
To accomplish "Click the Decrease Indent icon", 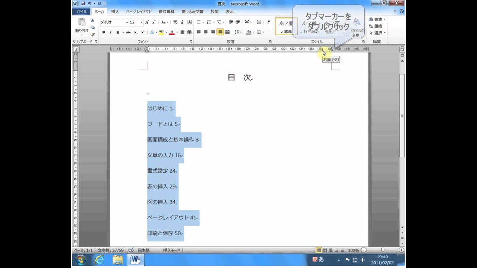I will (x=231, y=22).
